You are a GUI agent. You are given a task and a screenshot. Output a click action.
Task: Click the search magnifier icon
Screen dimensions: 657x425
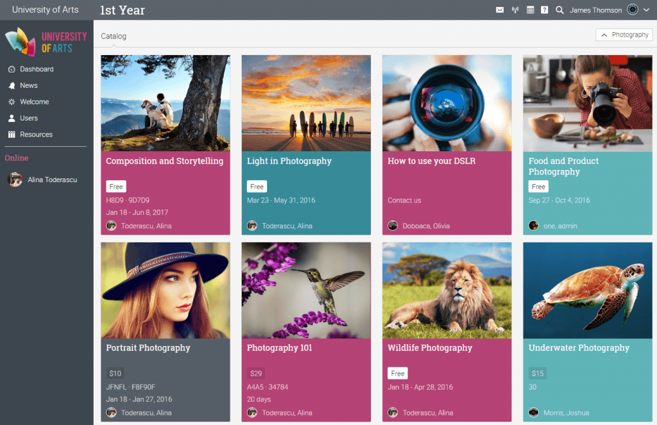(559, 10)
